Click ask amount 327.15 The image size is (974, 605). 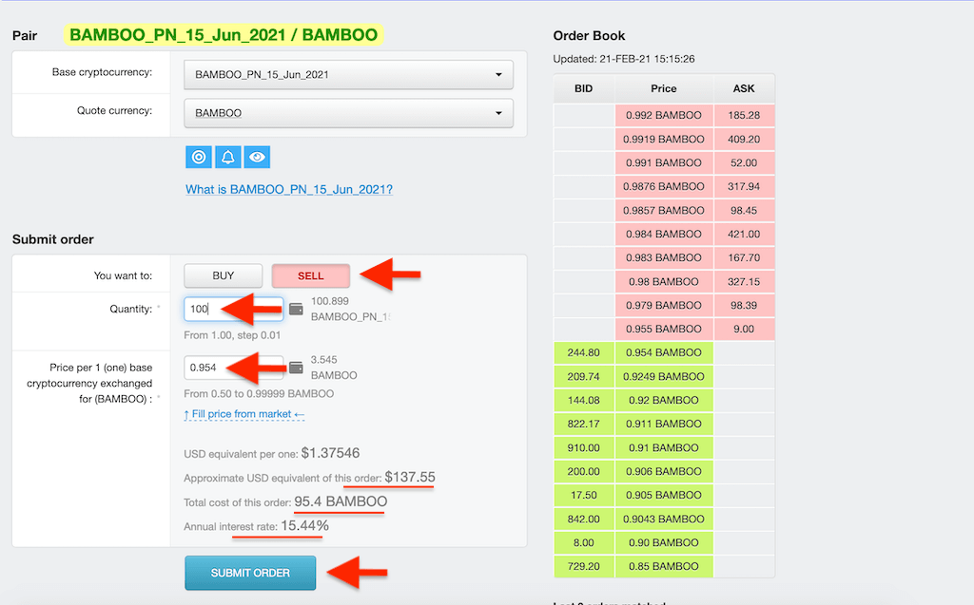pyautogui.click(x=744, y=282)
